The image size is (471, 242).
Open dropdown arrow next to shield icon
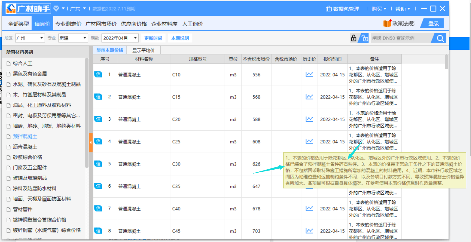point(63,9)
